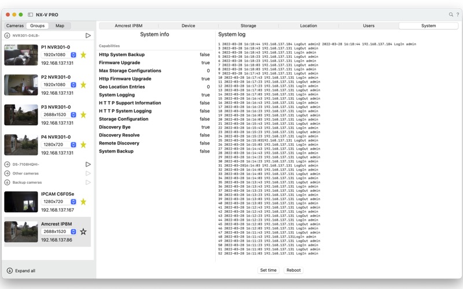Unfavorite P1 NVR301-0 star
The image size is (463, 289).
click(83, 55)
